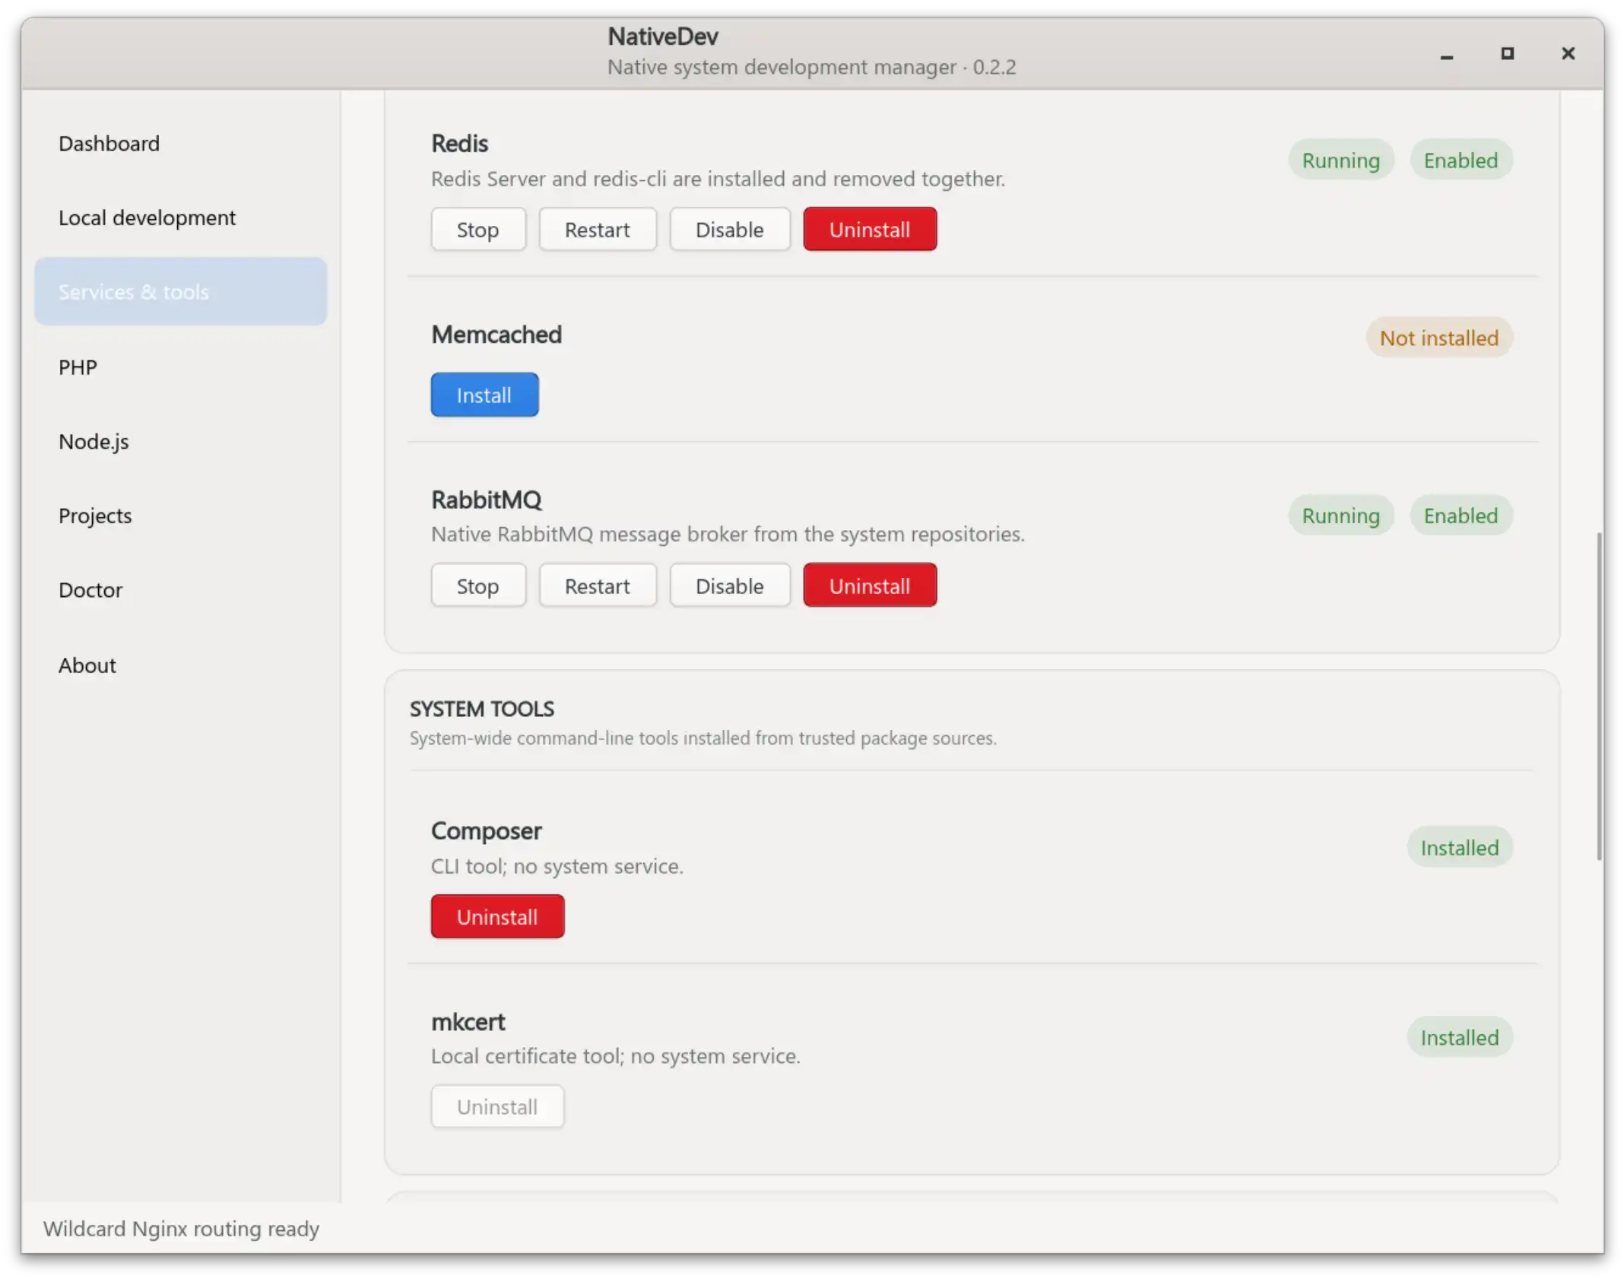Image resolution: width=1624 pixels, height=1279 pixels.
Task: Click RabbitMQ message broker description
Action: pos(728,535)
